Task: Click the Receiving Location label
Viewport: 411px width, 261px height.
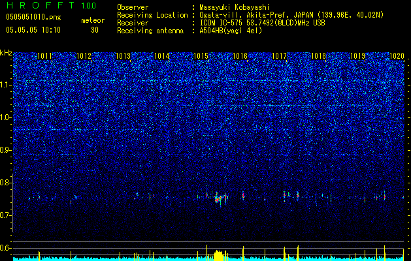Action: click(x=152, y=15)
